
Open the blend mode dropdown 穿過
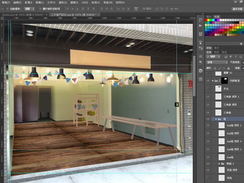point(217,62)
